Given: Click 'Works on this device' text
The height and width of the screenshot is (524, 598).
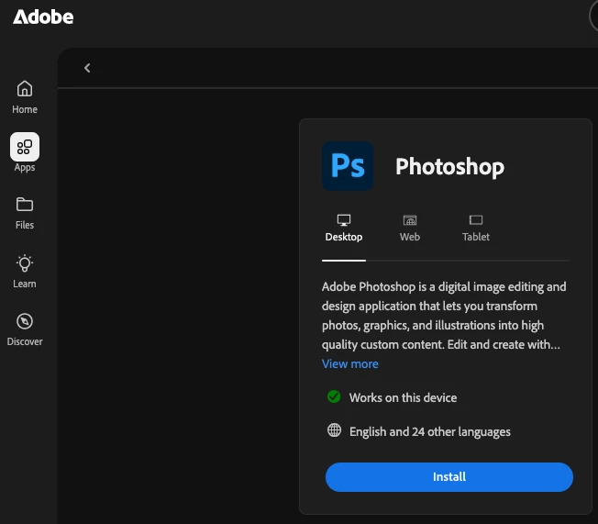Looking at the screenshot, I should click(x=404, y=397).
